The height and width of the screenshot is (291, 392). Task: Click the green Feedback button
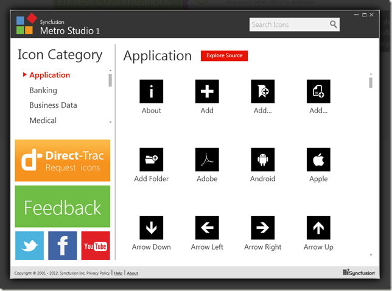coord(63,206)
